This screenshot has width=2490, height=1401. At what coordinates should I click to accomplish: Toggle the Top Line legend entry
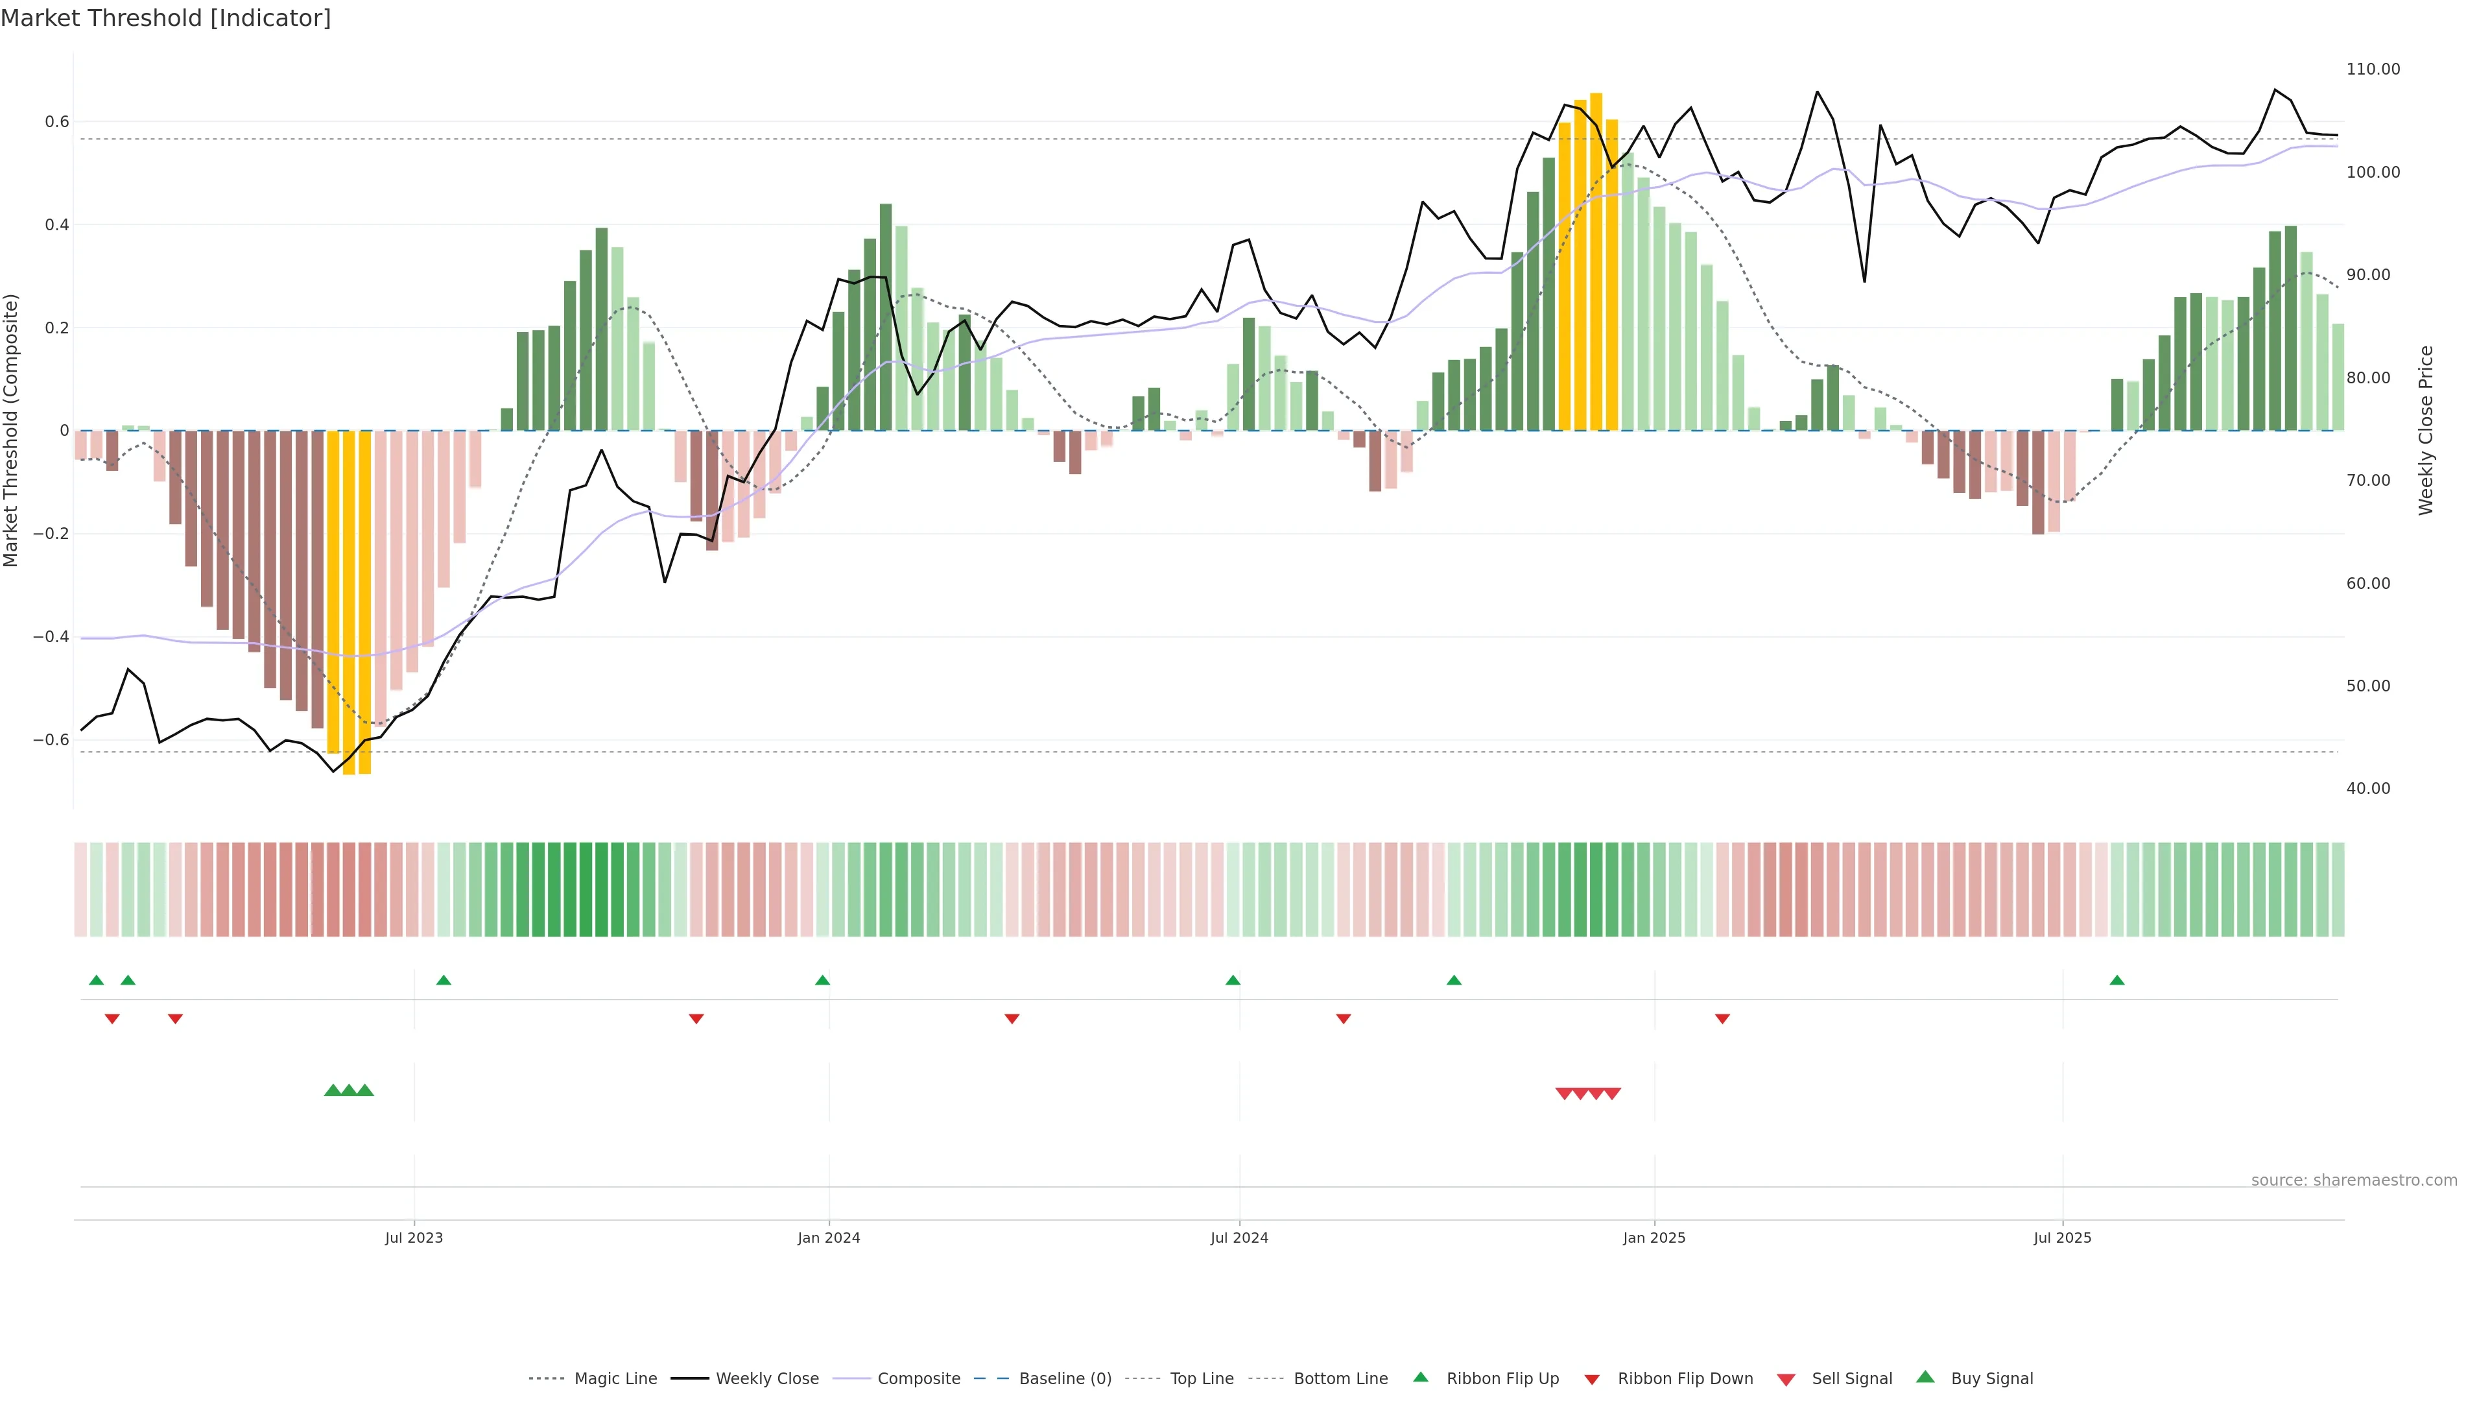[x=1202, y=1379]
